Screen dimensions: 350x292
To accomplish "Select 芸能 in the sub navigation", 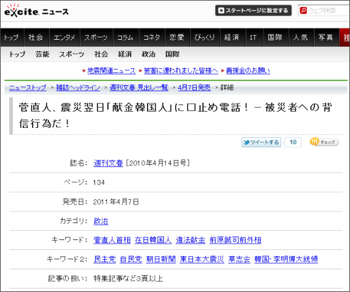I will click(42, 54).
